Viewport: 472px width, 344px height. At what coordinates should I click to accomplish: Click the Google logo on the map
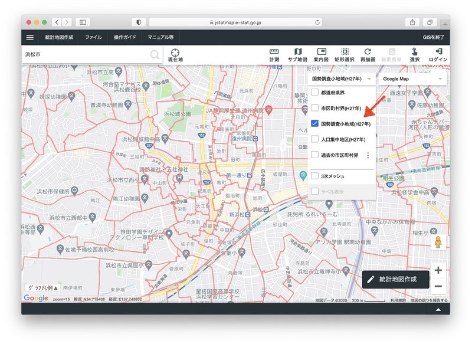point(36,298)
